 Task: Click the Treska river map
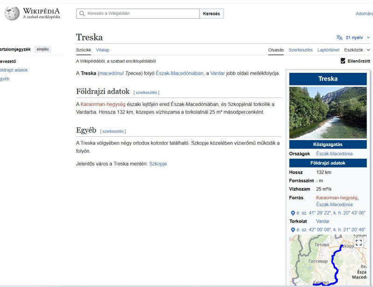(328, 260)
